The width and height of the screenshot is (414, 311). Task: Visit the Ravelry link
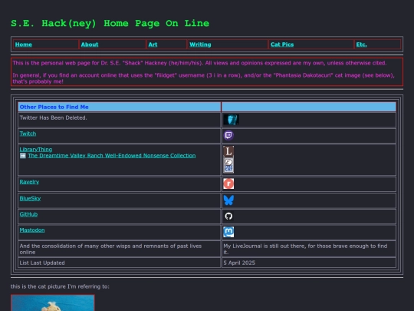[29, 182]
